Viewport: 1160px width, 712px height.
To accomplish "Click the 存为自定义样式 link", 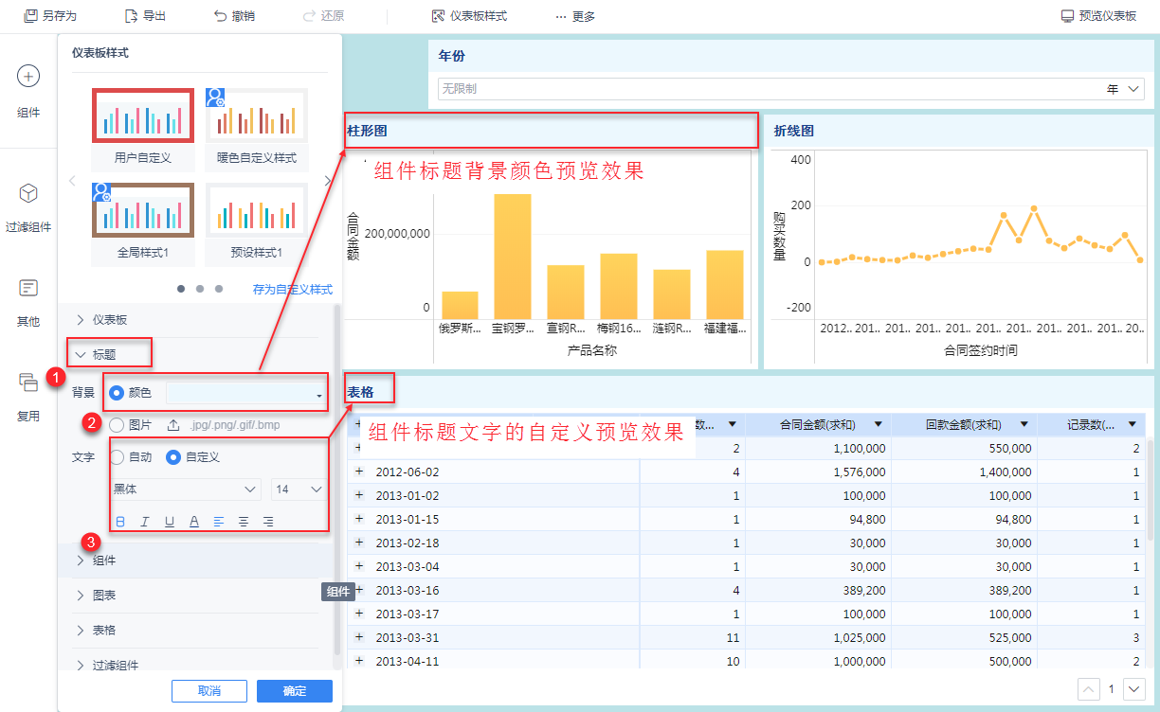I will click(x=293, y=290).
